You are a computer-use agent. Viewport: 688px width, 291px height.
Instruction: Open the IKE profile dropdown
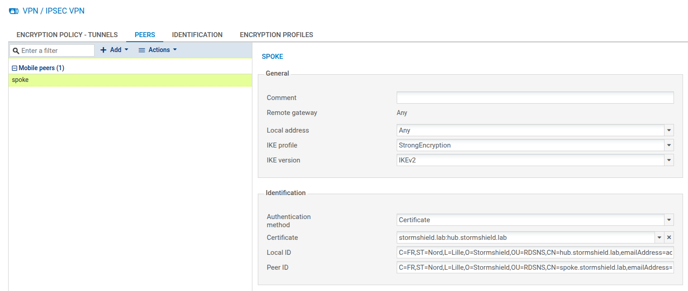pos(669,145)
